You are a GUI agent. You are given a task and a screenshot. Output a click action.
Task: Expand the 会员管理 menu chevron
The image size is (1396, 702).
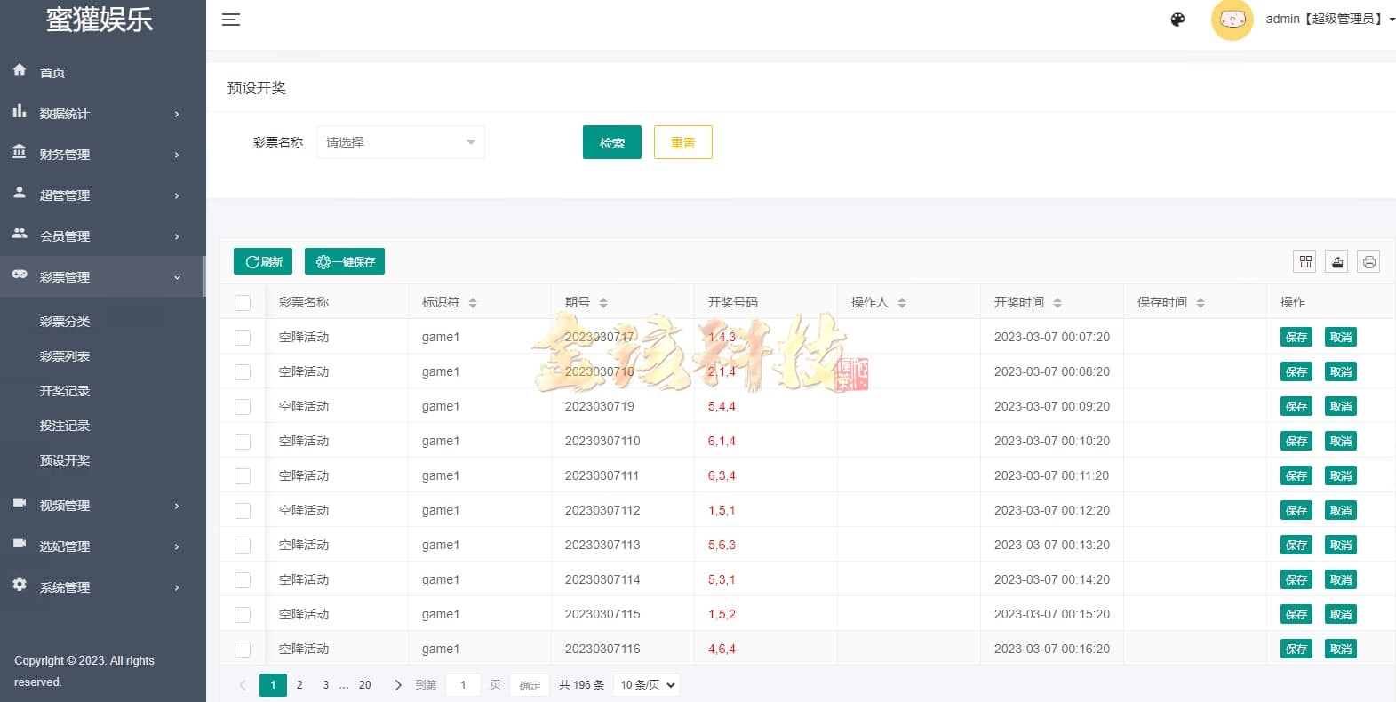177,236
